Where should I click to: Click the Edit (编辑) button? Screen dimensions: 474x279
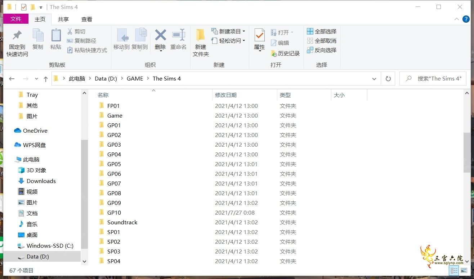(280, 43)
